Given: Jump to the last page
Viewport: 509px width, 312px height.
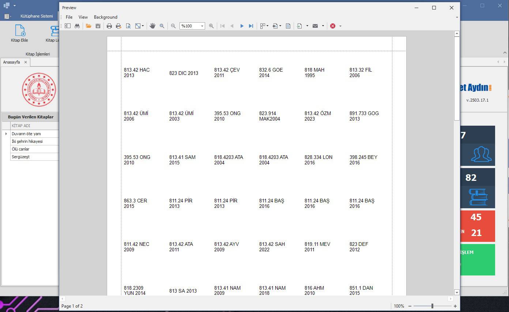Looking at the screenshot, I should tap(251, 26).
